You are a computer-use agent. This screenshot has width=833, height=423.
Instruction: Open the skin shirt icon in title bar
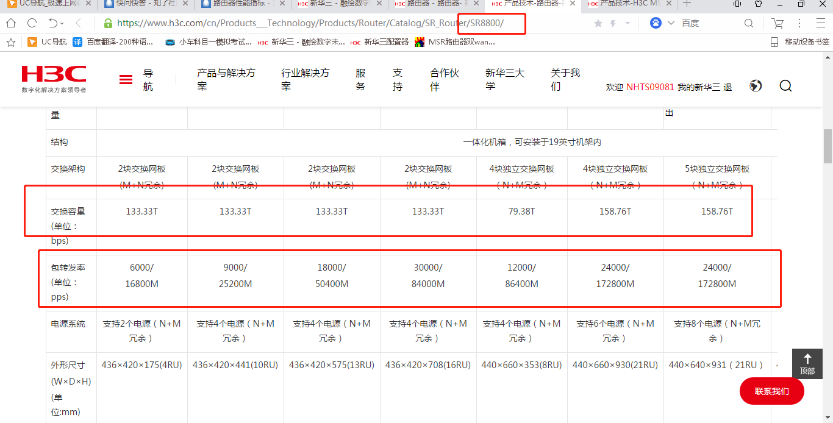(758, 4)
